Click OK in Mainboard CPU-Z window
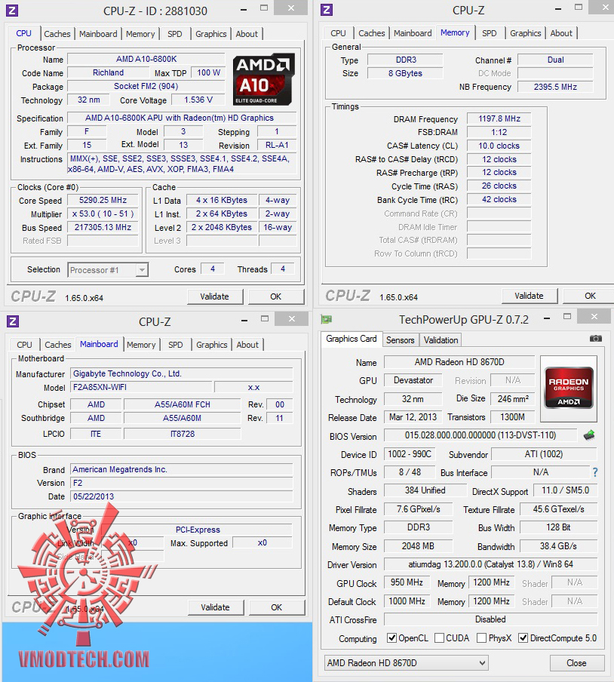 pos(277,607)
